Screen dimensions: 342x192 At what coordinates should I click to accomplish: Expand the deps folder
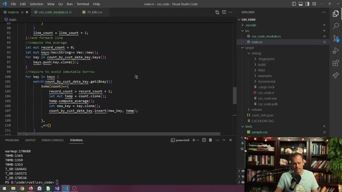(261, 70)
